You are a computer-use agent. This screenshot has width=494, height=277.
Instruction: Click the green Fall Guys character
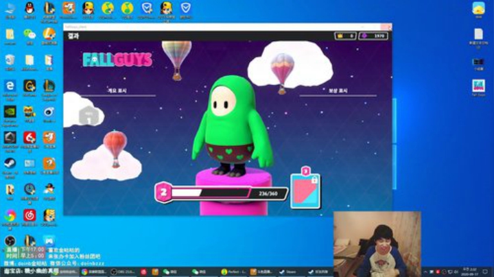pyautogui.click(x=232, y=126)
